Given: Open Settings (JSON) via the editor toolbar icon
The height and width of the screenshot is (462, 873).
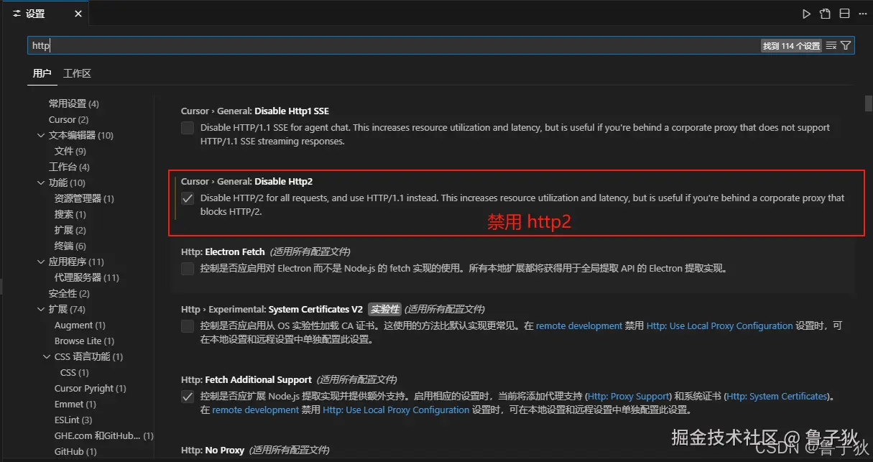Looking at the screenshot, I should pyautogui.click(x=825, y=13).
